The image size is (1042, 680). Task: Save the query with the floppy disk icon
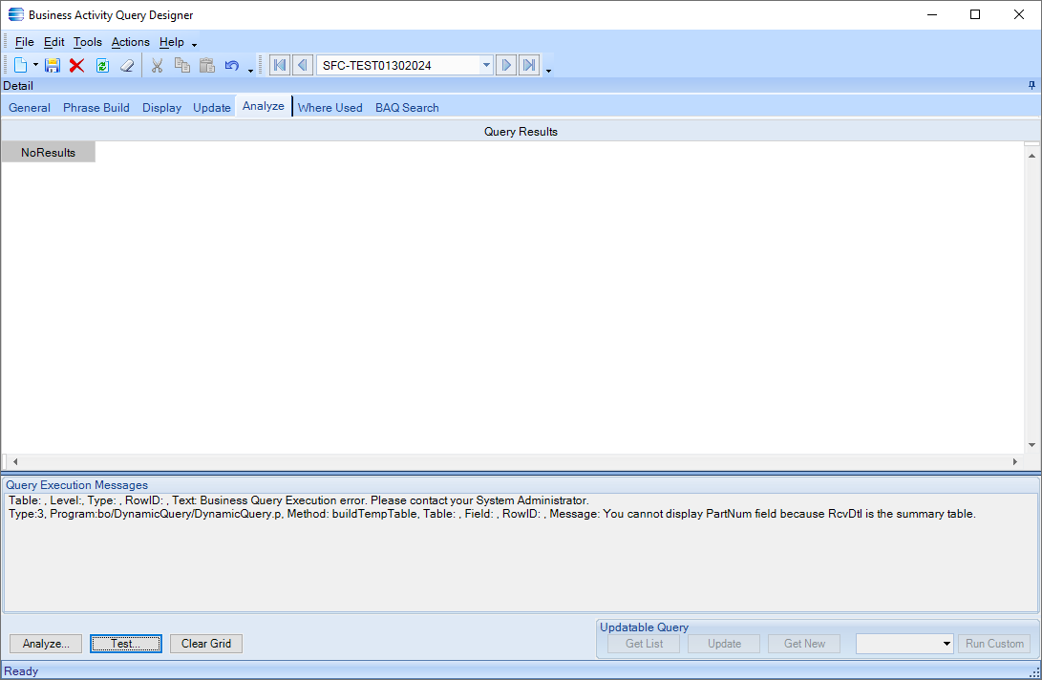(52, 65)
